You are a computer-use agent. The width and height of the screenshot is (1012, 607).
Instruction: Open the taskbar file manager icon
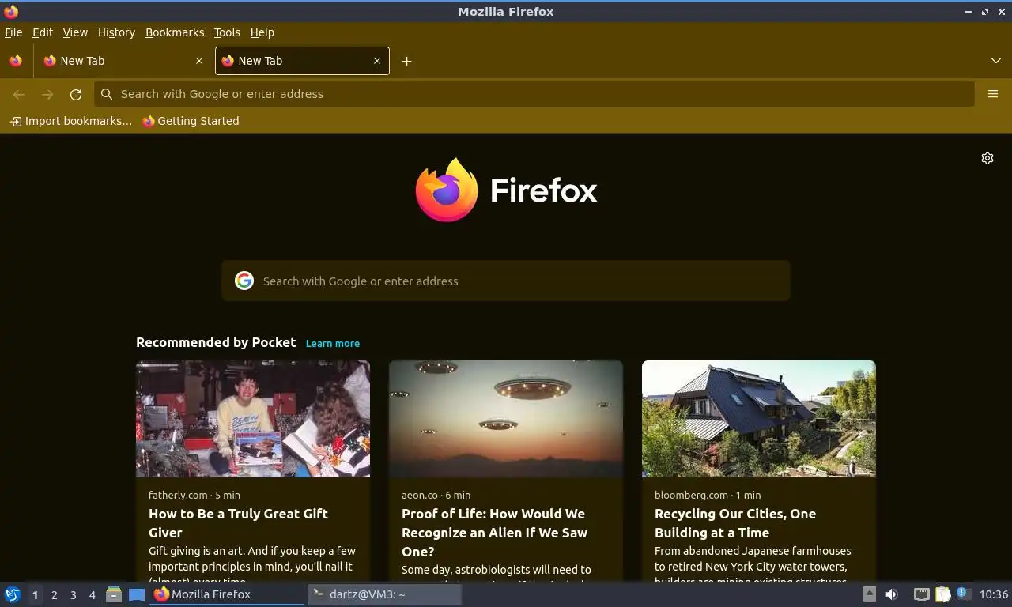(x=114, y=594)
